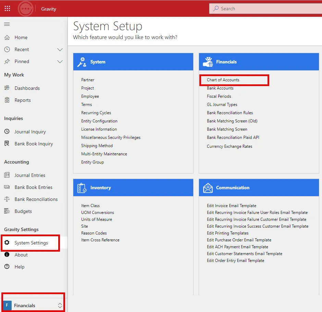Click the Pinned pushpin icon
The image size is (322, 312).
(7, 61)
